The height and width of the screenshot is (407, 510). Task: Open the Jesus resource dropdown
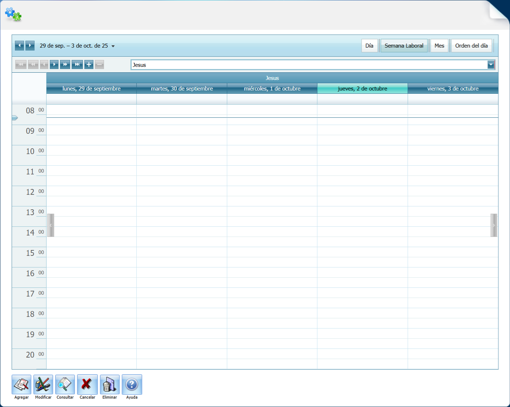pyautogui.click(x=490, y=64)
